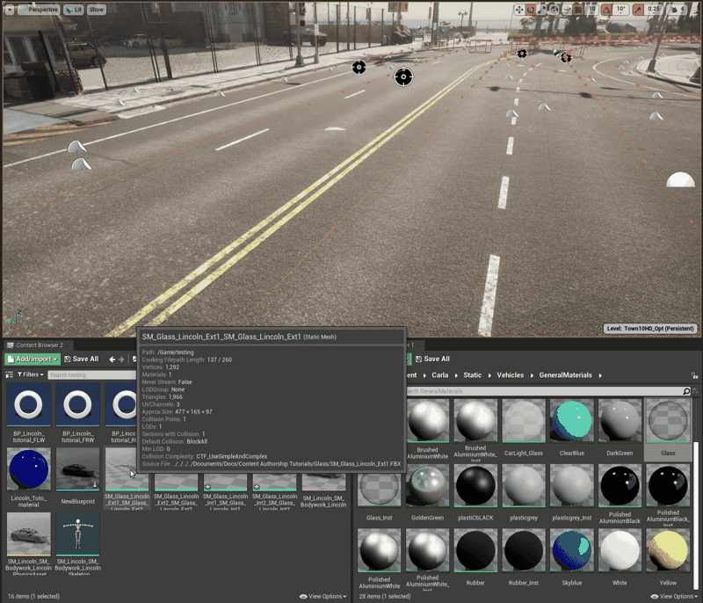Click the green Add/Import button
Image resolution: width=703 pixels, height=603 pixels.
pyautogui.click(x=33, y=359)
